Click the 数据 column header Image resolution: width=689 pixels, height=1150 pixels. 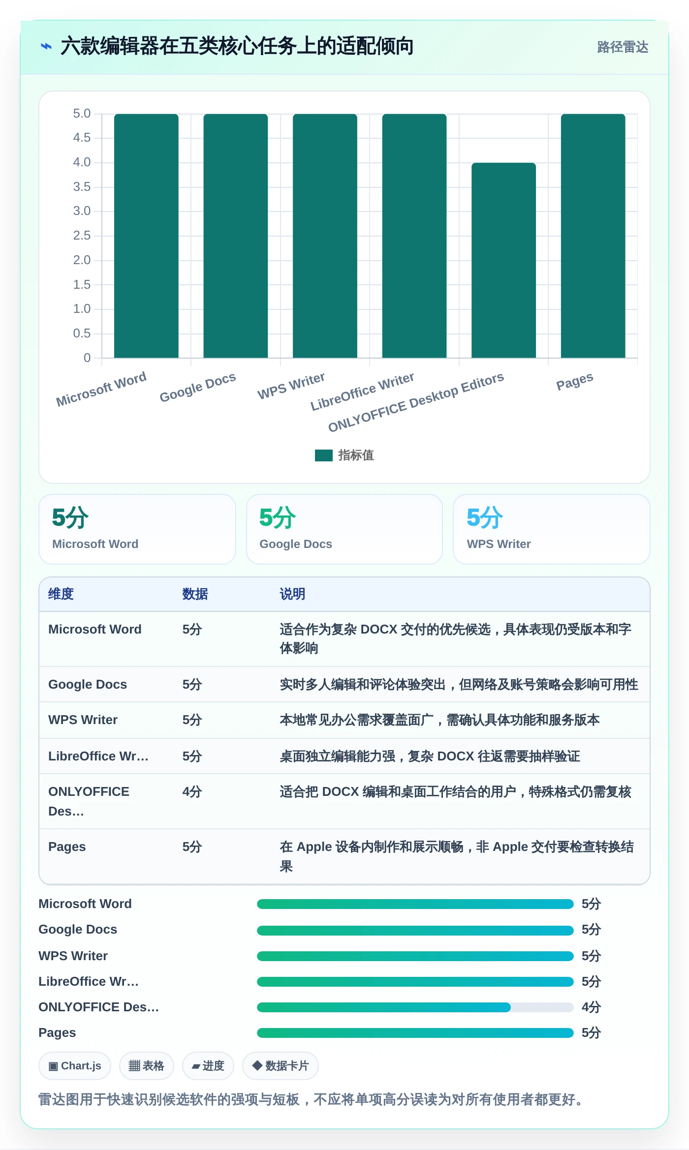pyautogui.click(x=195, y=594)
